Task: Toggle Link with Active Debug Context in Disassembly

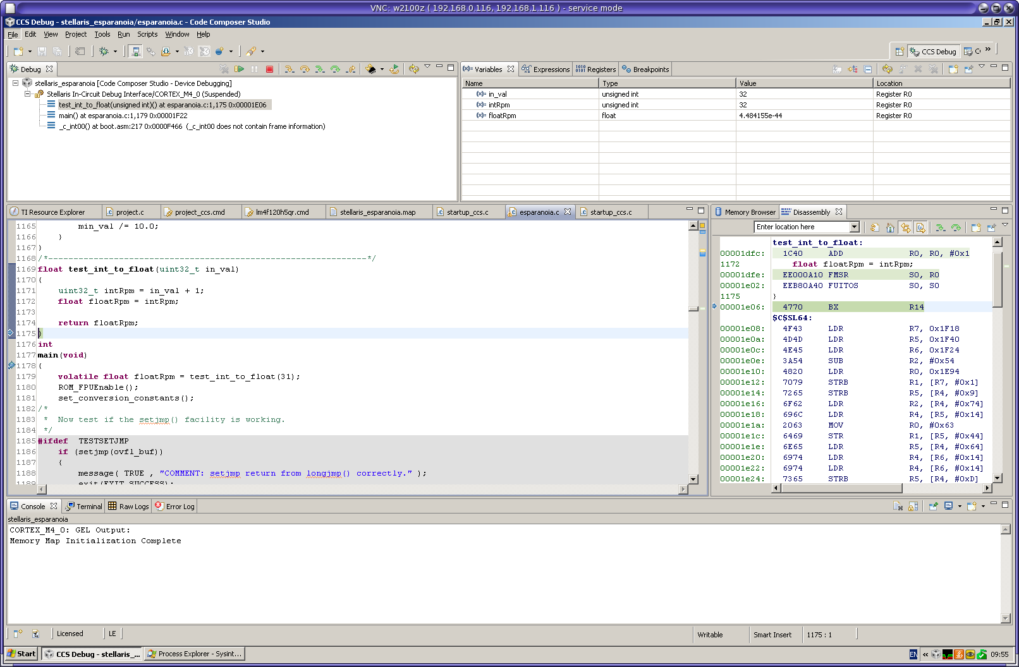Action: 905,227
